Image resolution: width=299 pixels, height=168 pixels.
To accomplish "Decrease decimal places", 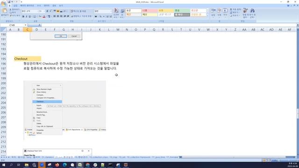I will (x=111, y=16).
